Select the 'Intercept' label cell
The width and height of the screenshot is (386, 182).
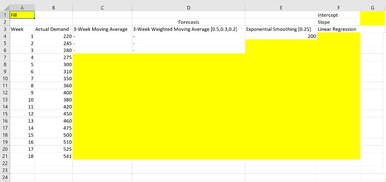tap(339, 15)
